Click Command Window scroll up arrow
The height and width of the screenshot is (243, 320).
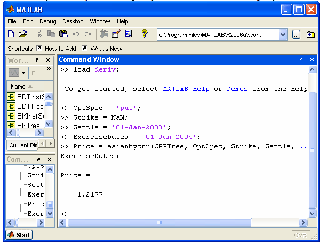click(x=312, y=69)
